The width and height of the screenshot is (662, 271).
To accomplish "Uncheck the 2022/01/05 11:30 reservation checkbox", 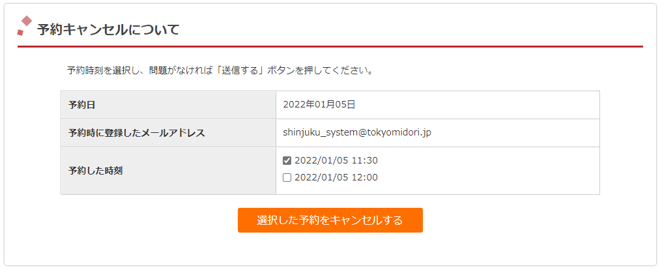I will pyautogui.click(x=287, y=160).
